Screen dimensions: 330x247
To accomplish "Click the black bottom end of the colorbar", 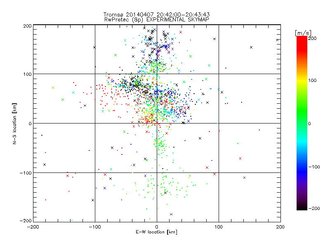I will [302, 208].
